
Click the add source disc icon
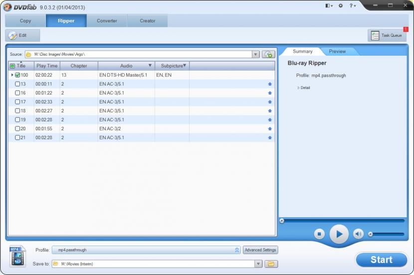(268, 54)
